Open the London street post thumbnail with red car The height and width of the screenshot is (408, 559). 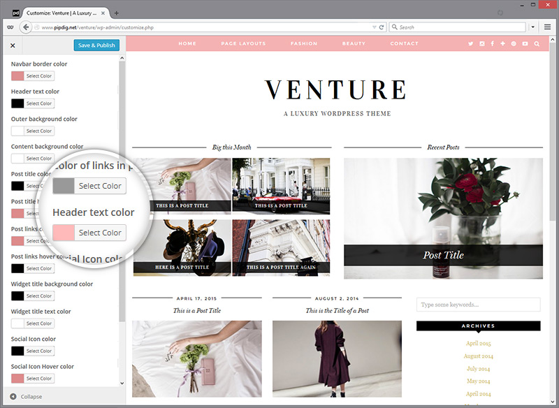[x=281, y=187]
